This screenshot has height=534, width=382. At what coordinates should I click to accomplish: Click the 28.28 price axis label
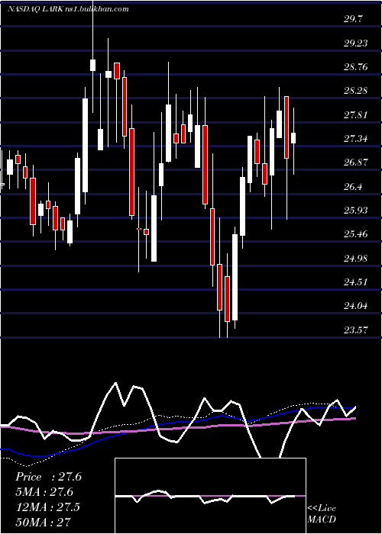355,91
